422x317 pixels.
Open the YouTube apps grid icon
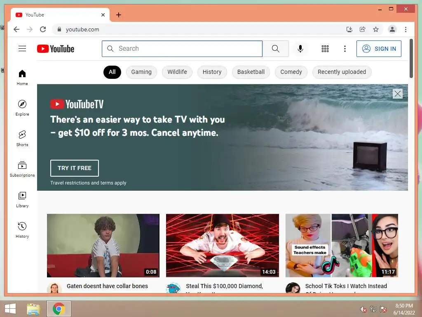(325, 49)
